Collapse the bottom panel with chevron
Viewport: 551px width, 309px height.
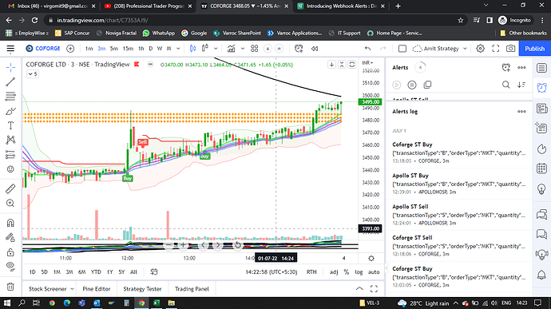(x=359, y=288)
